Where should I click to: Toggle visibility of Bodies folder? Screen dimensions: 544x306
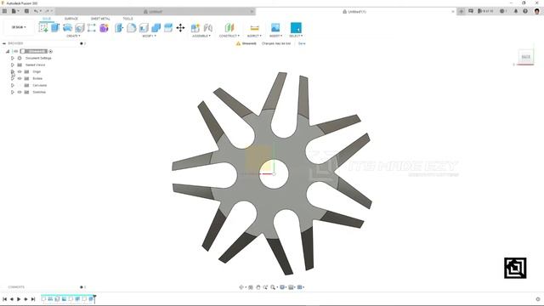(x=20, y=78)
